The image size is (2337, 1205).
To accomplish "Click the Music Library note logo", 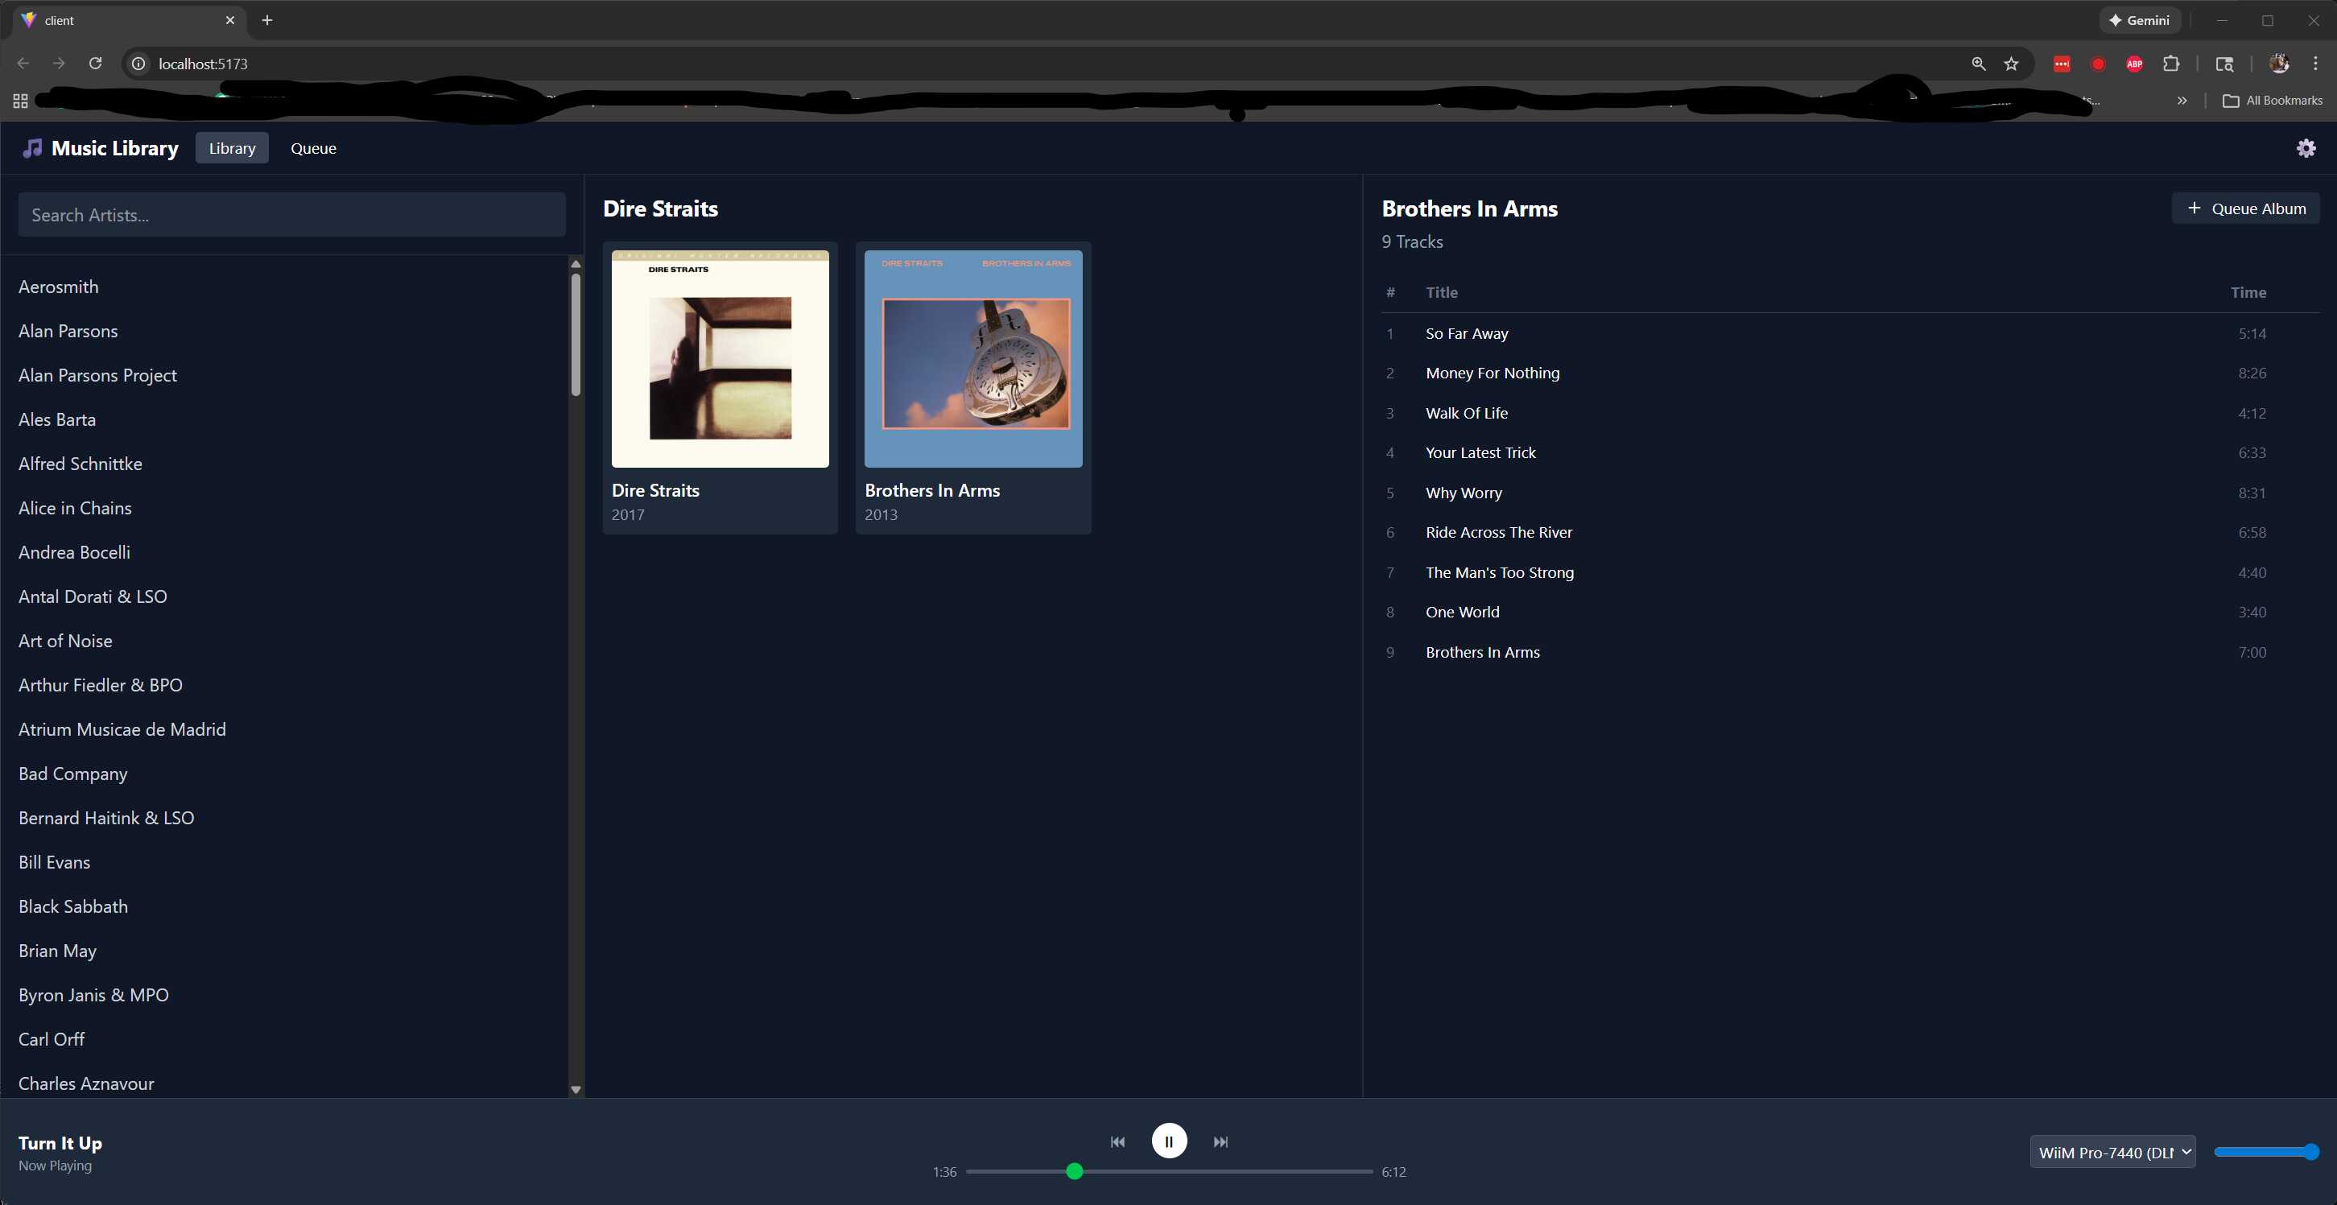I will click(x=33, y=148).
